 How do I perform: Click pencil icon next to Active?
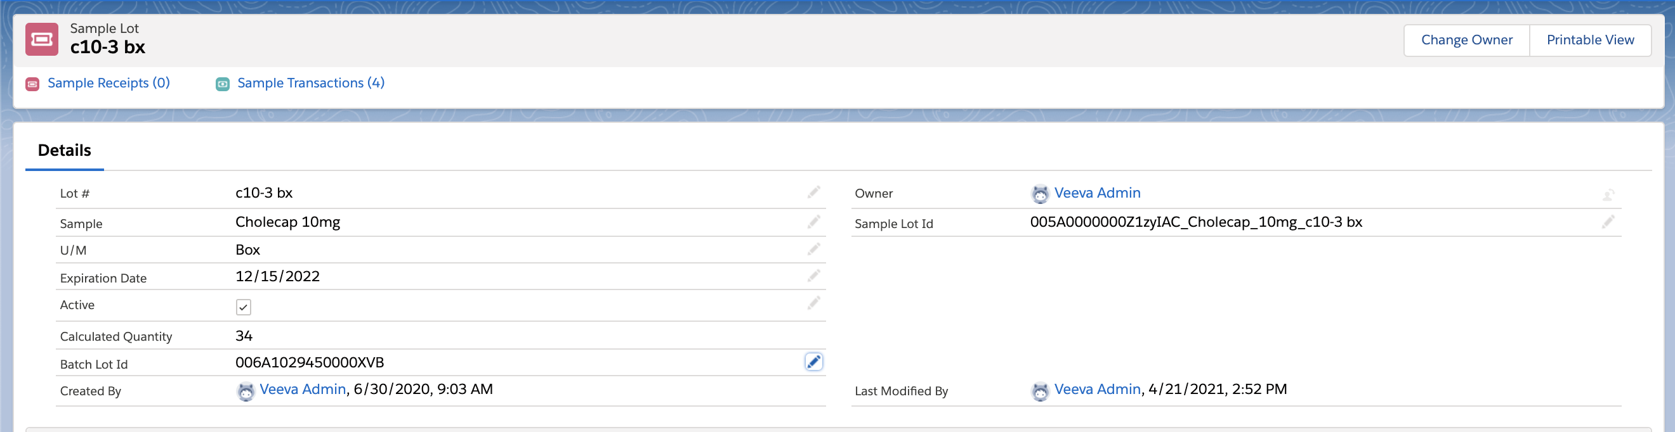click(813, 303)
